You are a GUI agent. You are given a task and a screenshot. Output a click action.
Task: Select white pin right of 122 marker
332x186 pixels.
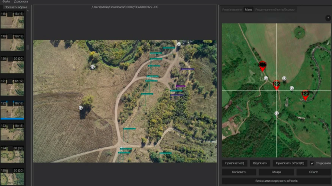292,88
